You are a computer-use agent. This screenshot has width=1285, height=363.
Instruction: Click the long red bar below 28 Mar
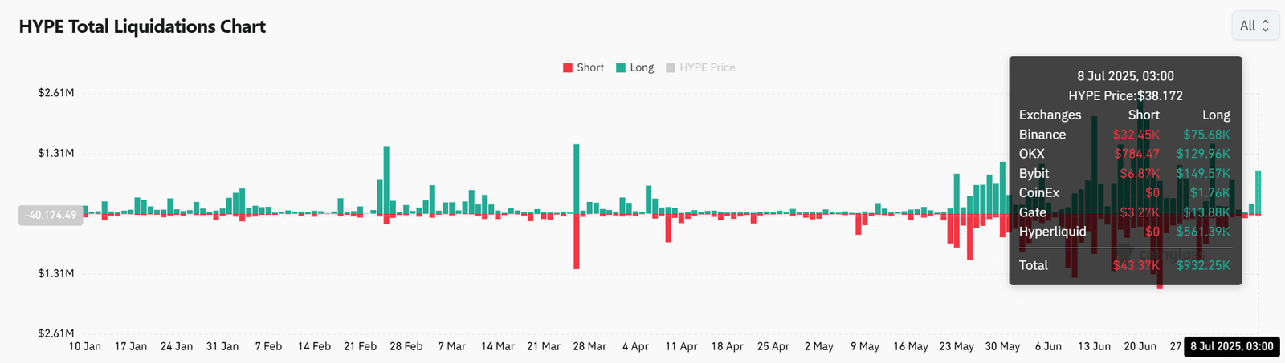577,242
